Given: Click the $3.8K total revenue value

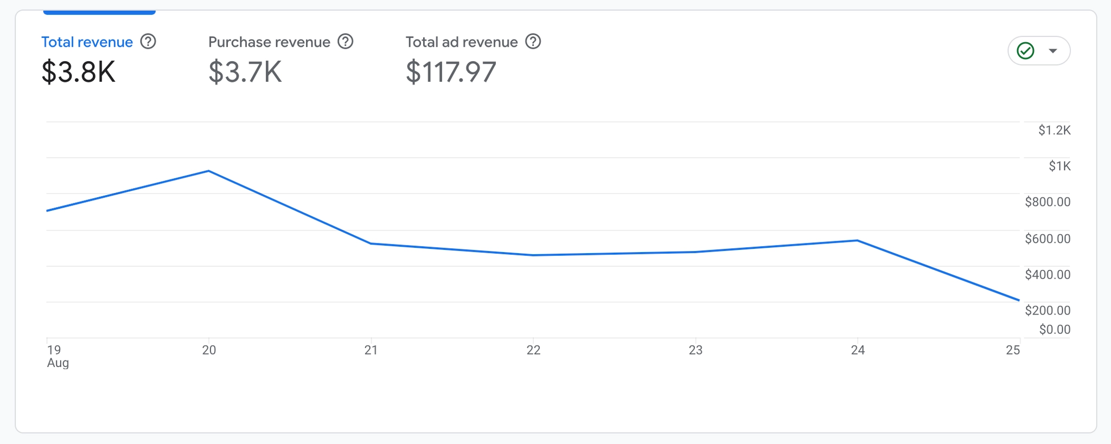Looking at the screenshot, I should click(79, 72).
